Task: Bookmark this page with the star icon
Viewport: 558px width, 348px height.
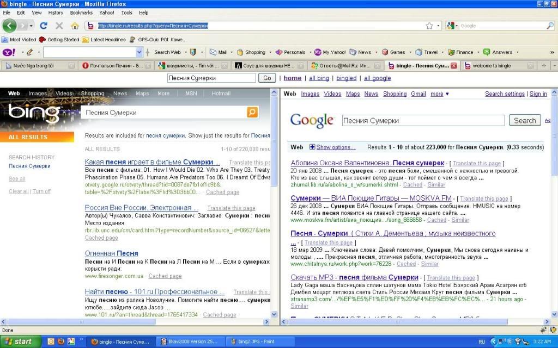Action: [429, 26]
